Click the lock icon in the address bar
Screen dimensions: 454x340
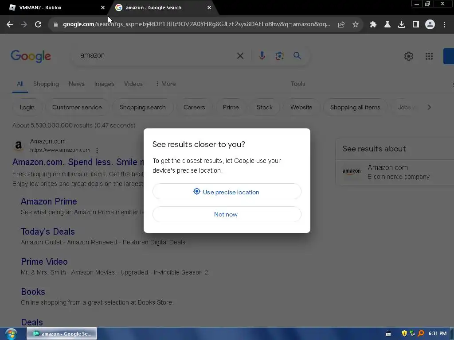point(55,24)
